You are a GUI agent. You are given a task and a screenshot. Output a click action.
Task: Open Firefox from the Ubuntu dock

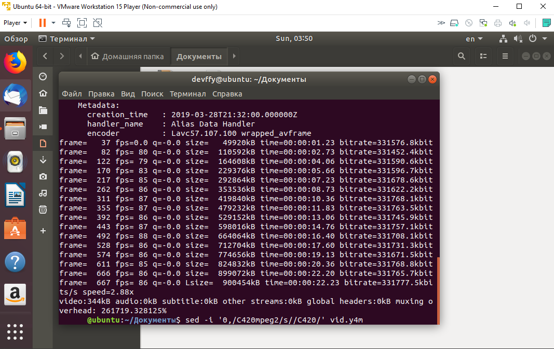point(16,62)
